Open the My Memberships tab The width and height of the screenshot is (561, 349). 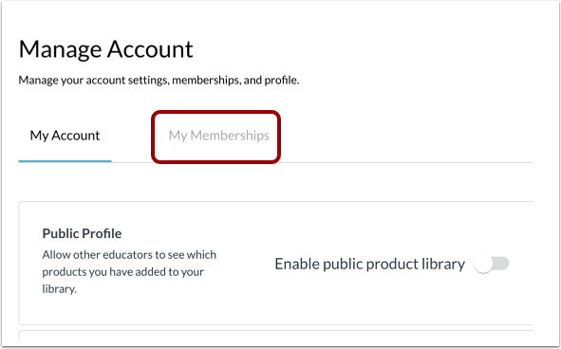click(x=219, y=136)
